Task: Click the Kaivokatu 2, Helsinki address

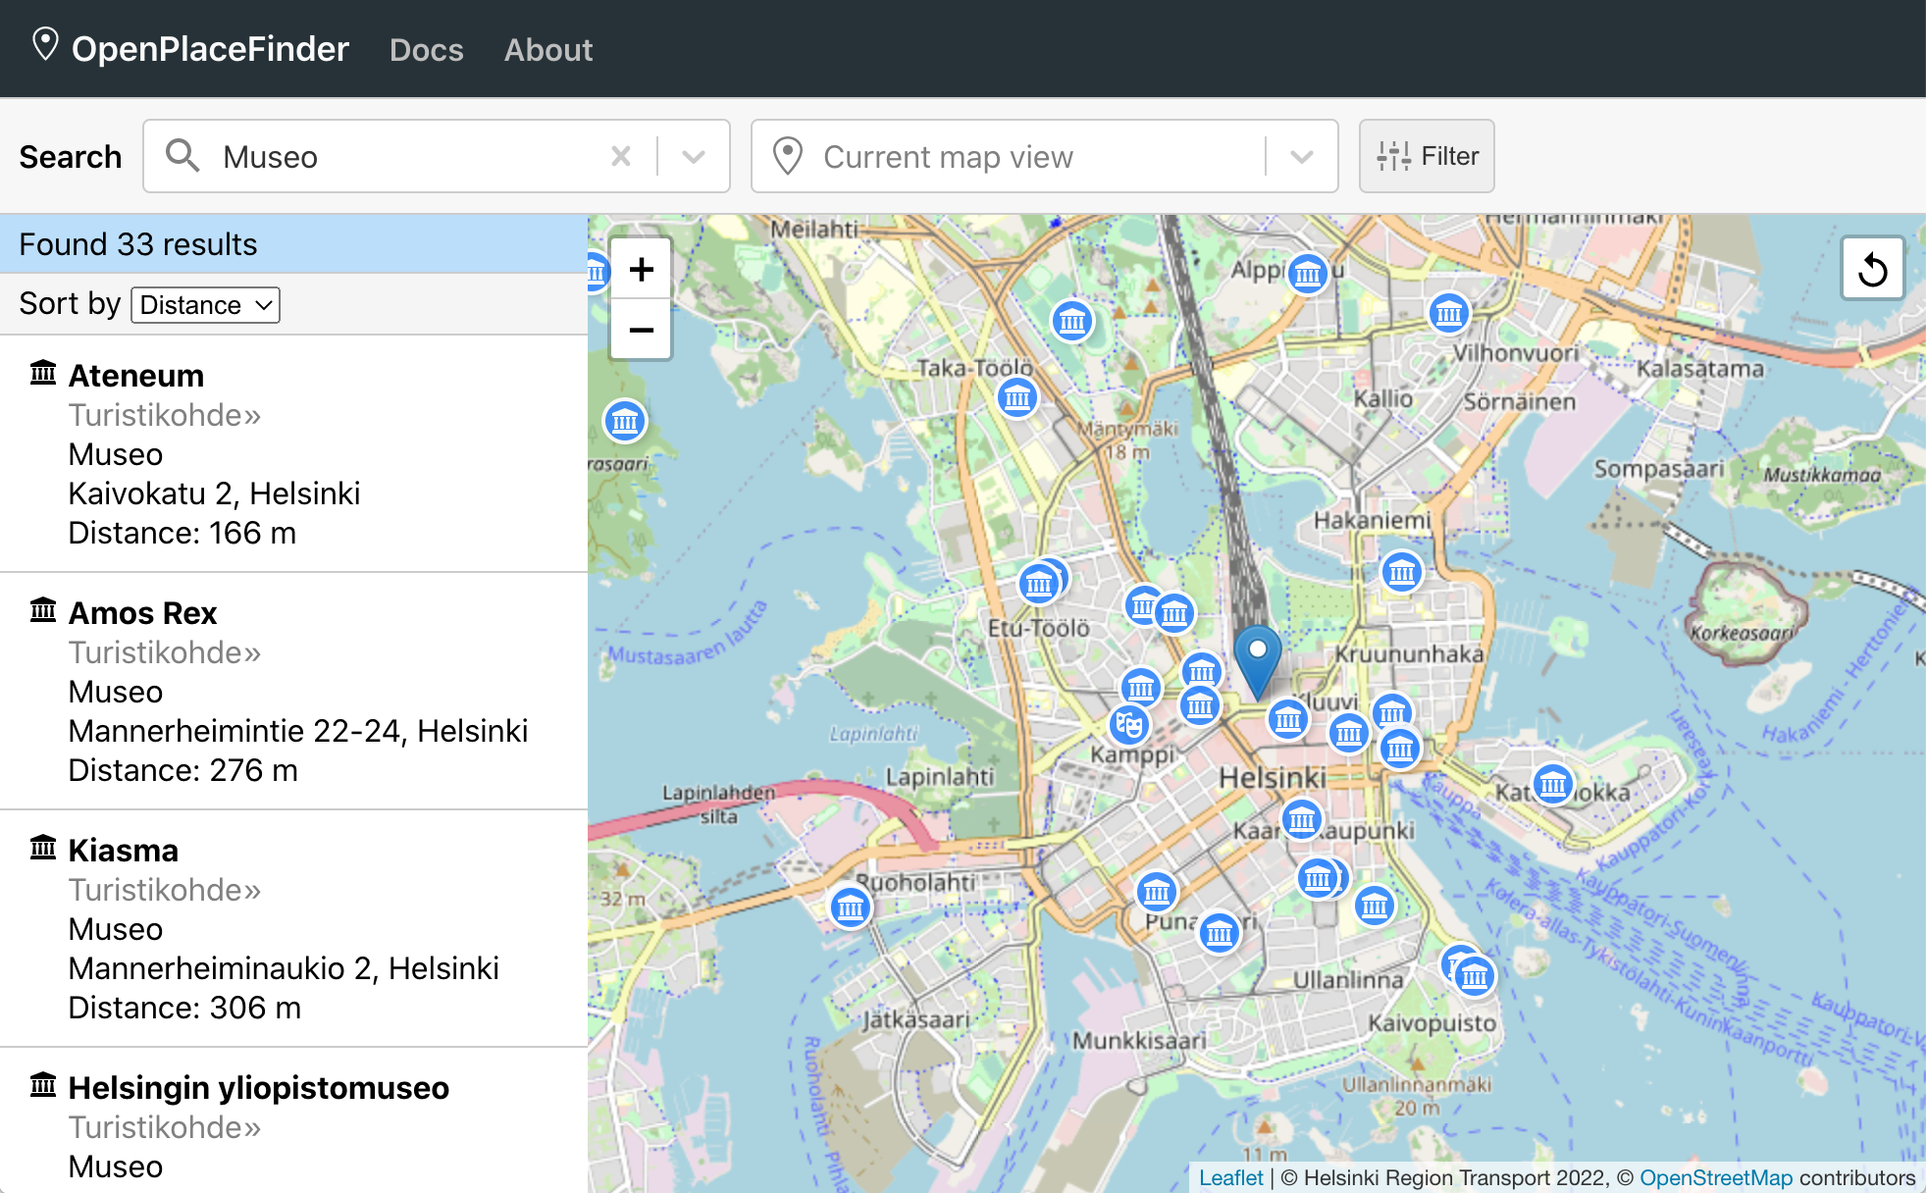Action: 214,493
